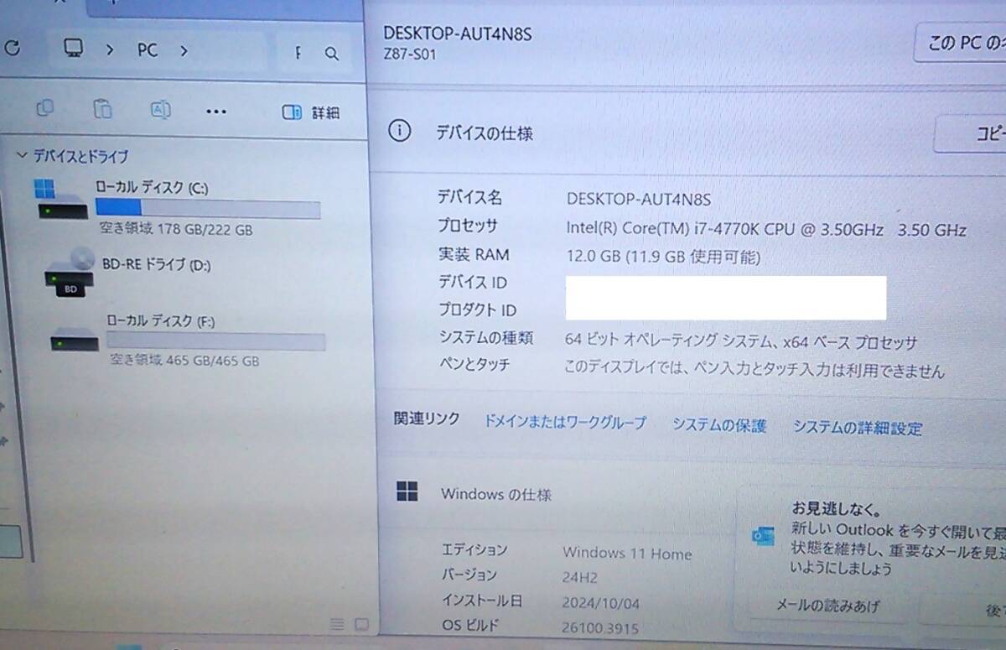Click the Windows 11 Home edition value
The image size is (1006, 650).
pyautogui.click(x=627, y=554)
